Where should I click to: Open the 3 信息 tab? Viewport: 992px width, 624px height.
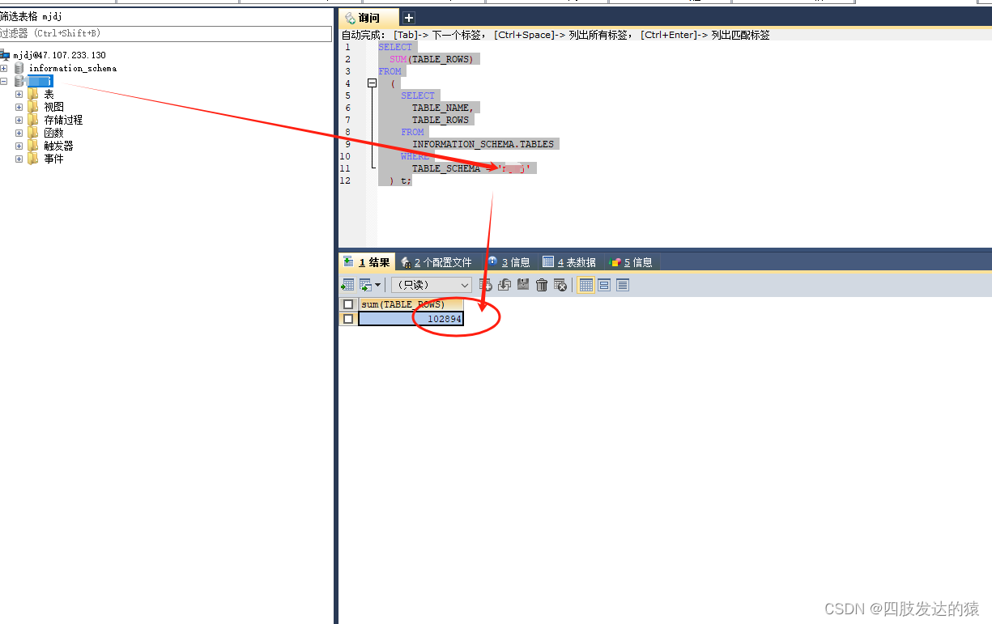(509, 262)
